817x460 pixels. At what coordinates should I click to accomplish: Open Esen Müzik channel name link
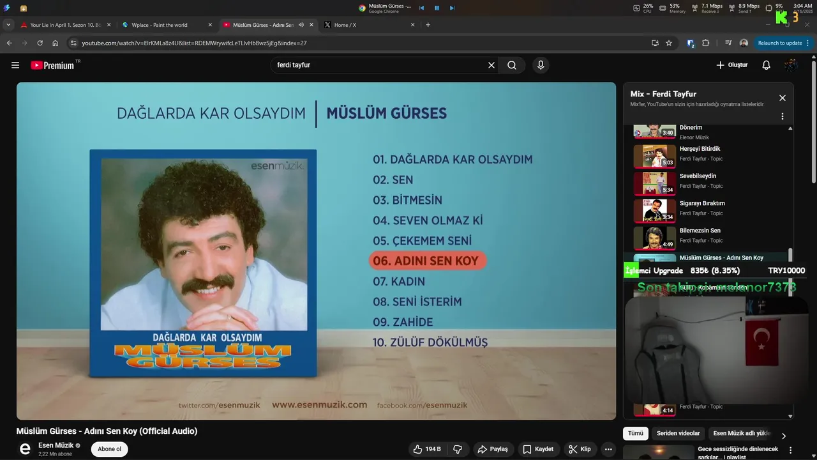(56, 445)
